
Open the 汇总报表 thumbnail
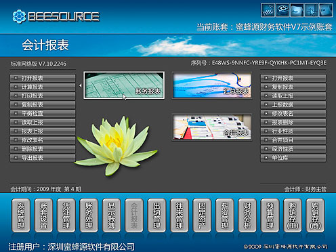click(x=212, y=85)
